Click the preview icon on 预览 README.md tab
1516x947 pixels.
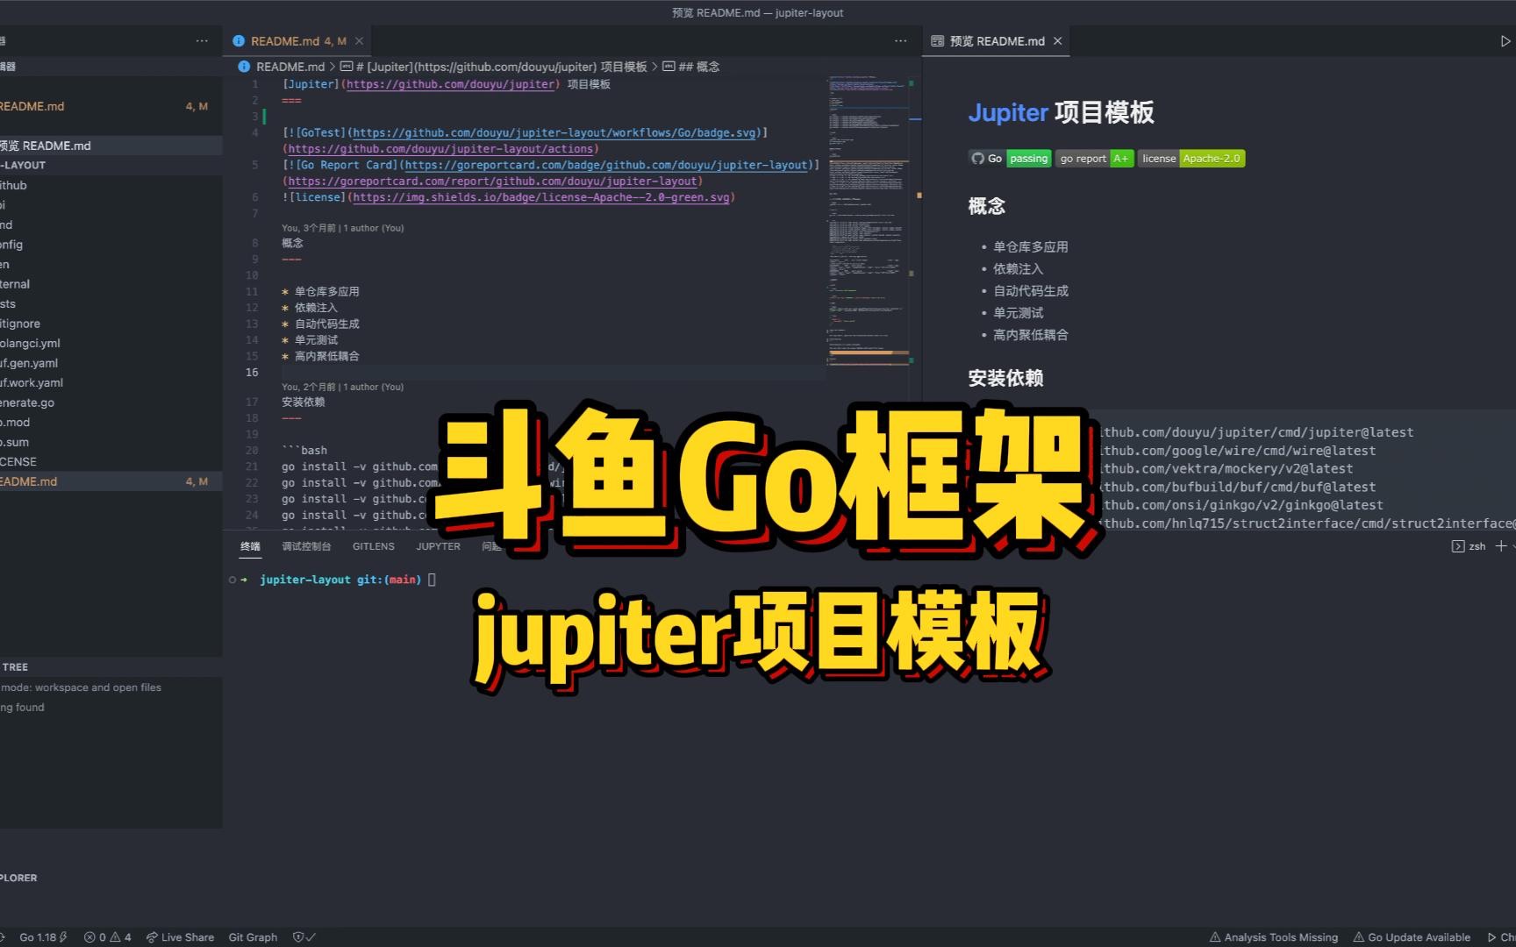(937, 41)
